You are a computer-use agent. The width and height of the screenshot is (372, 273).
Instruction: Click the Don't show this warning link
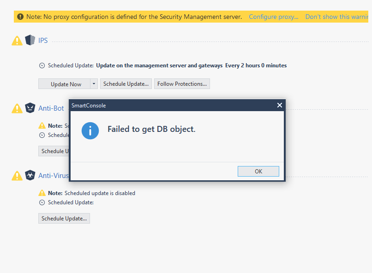(x=338, y=17)
